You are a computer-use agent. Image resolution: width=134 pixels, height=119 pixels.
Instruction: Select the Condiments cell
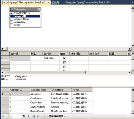[x=40, y=98]
